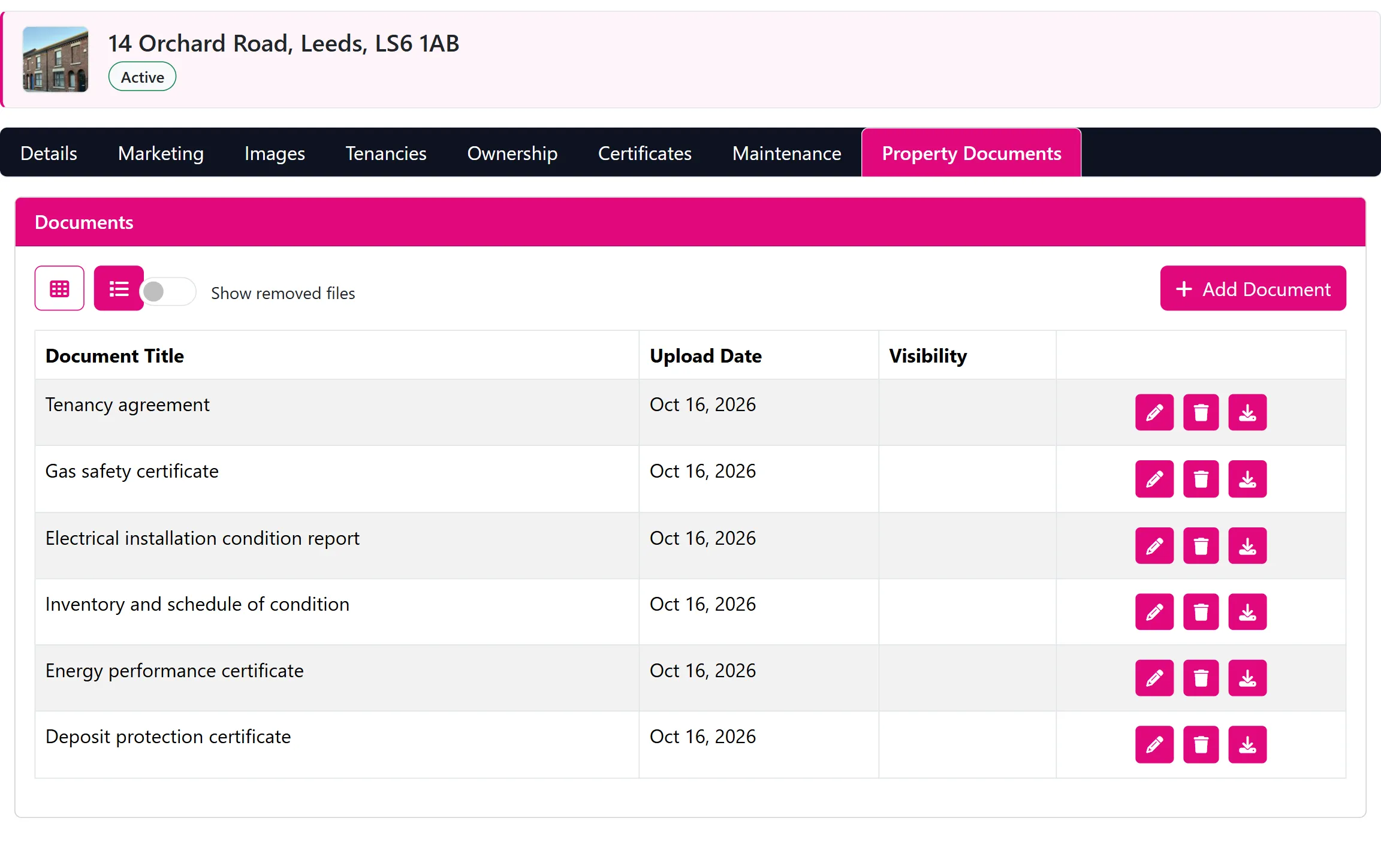Open the Marketing tab
Image resolution: width=1381 pixels, height=863 pixels.
coord(161,153)
